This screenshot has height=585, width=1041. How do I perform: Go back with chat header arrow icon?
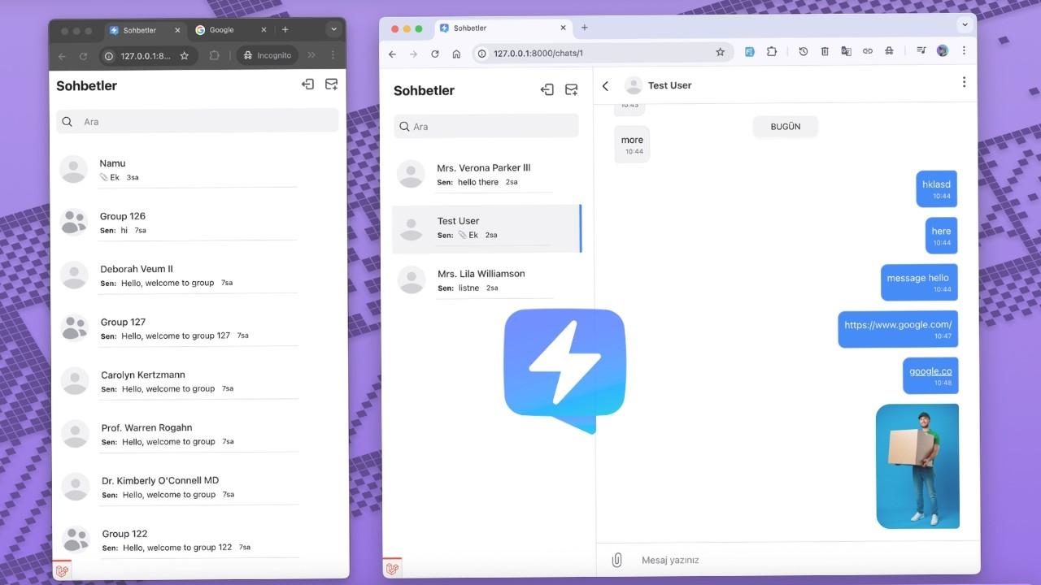pos(605,85)
